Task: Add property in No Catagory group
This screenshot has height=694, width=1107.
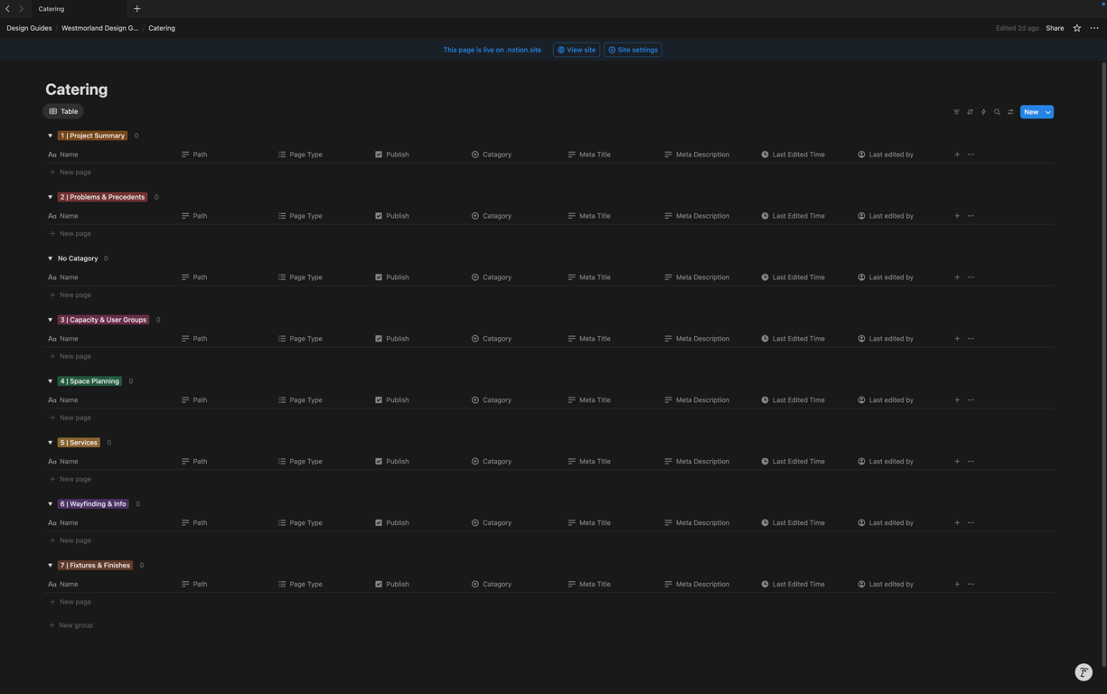Action: tap(957, 277)
